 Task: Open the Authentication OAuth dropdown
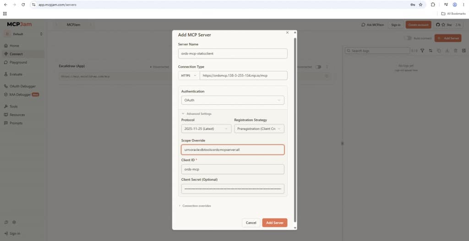point(233,100)
